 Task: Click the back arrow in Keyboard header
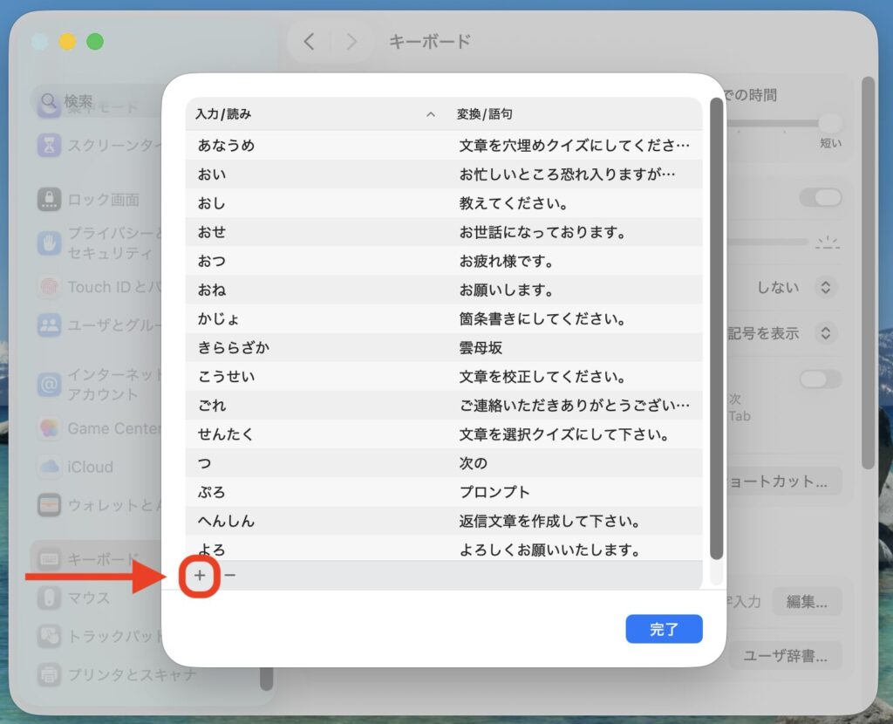tap(309, 41)
